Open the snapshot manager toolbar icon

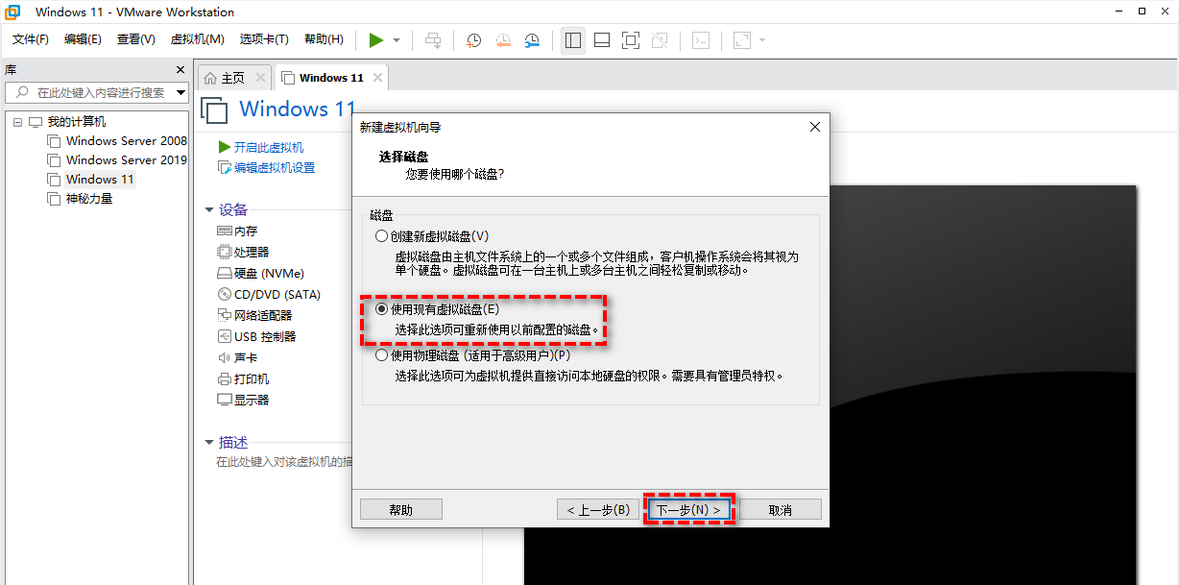click(530, 40)
